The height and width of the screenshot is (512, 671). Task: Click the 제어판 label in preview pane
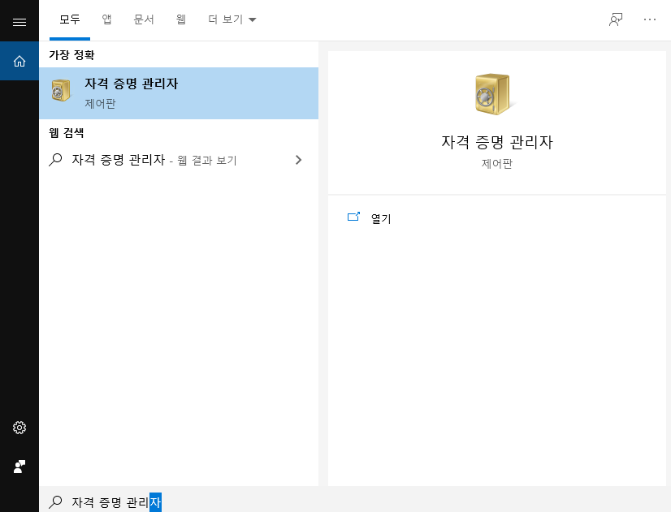[497, 164]
